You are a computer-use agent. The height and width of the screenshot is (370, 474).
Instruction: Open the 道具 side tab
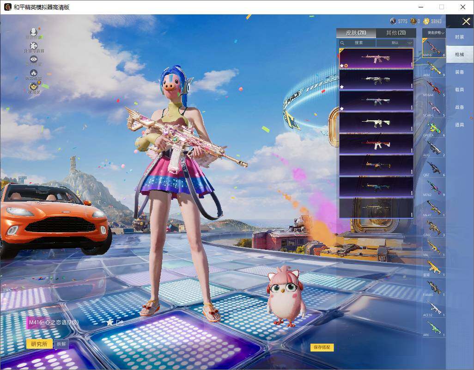[460, 125]
